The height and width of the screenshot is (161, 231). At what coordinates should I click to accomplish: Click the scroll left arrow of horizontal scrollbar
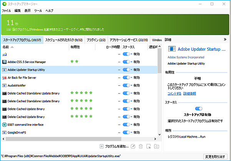[x=3, y=139]
